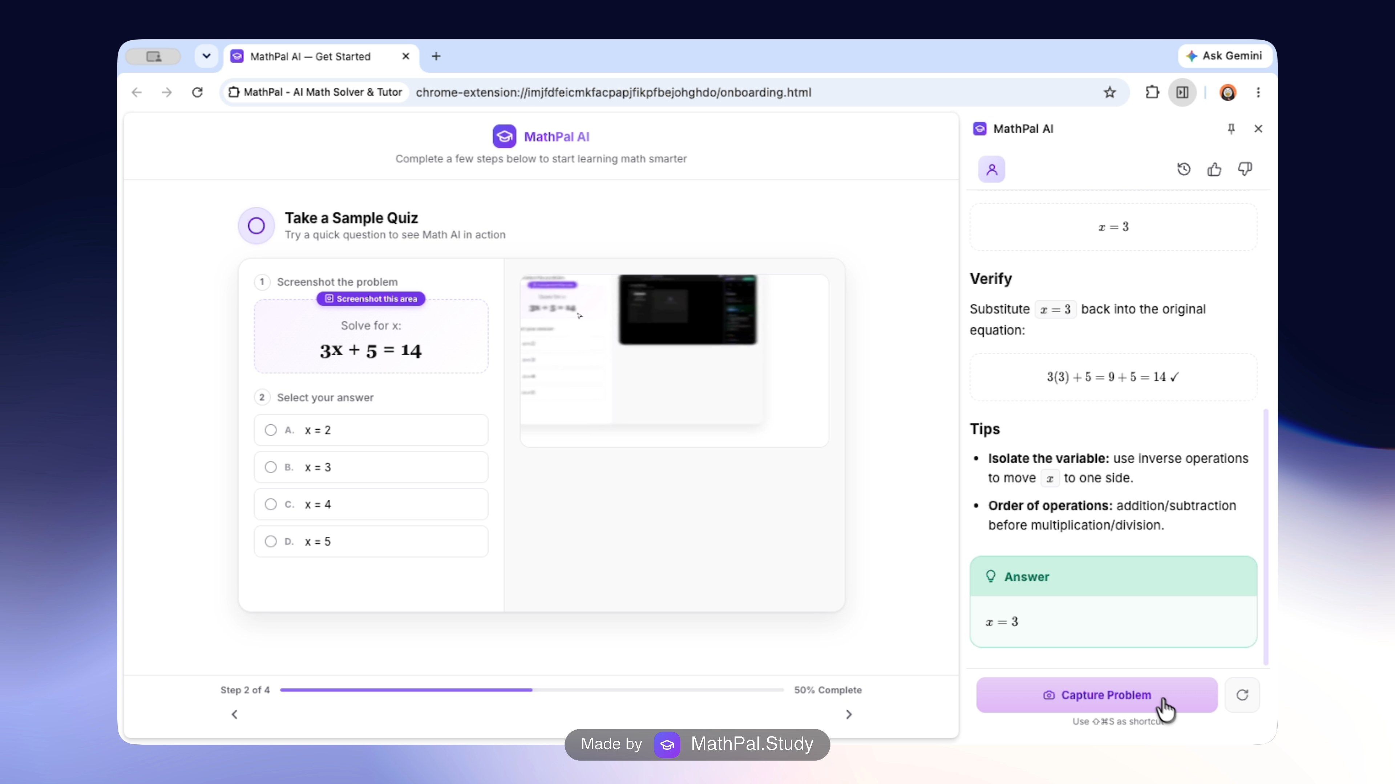Click the Screenshot this area badge
Viewport: 1395px width, 784px height.
[371, 299]
